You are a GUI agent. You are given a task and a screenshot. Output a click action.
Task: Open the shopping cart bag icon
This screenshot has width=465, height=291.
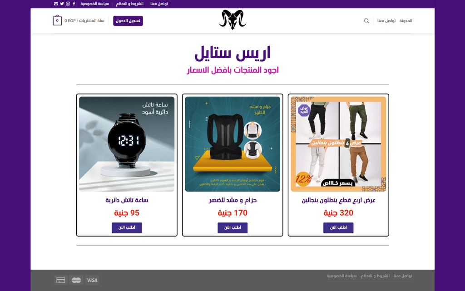click(x=57, y=20)
